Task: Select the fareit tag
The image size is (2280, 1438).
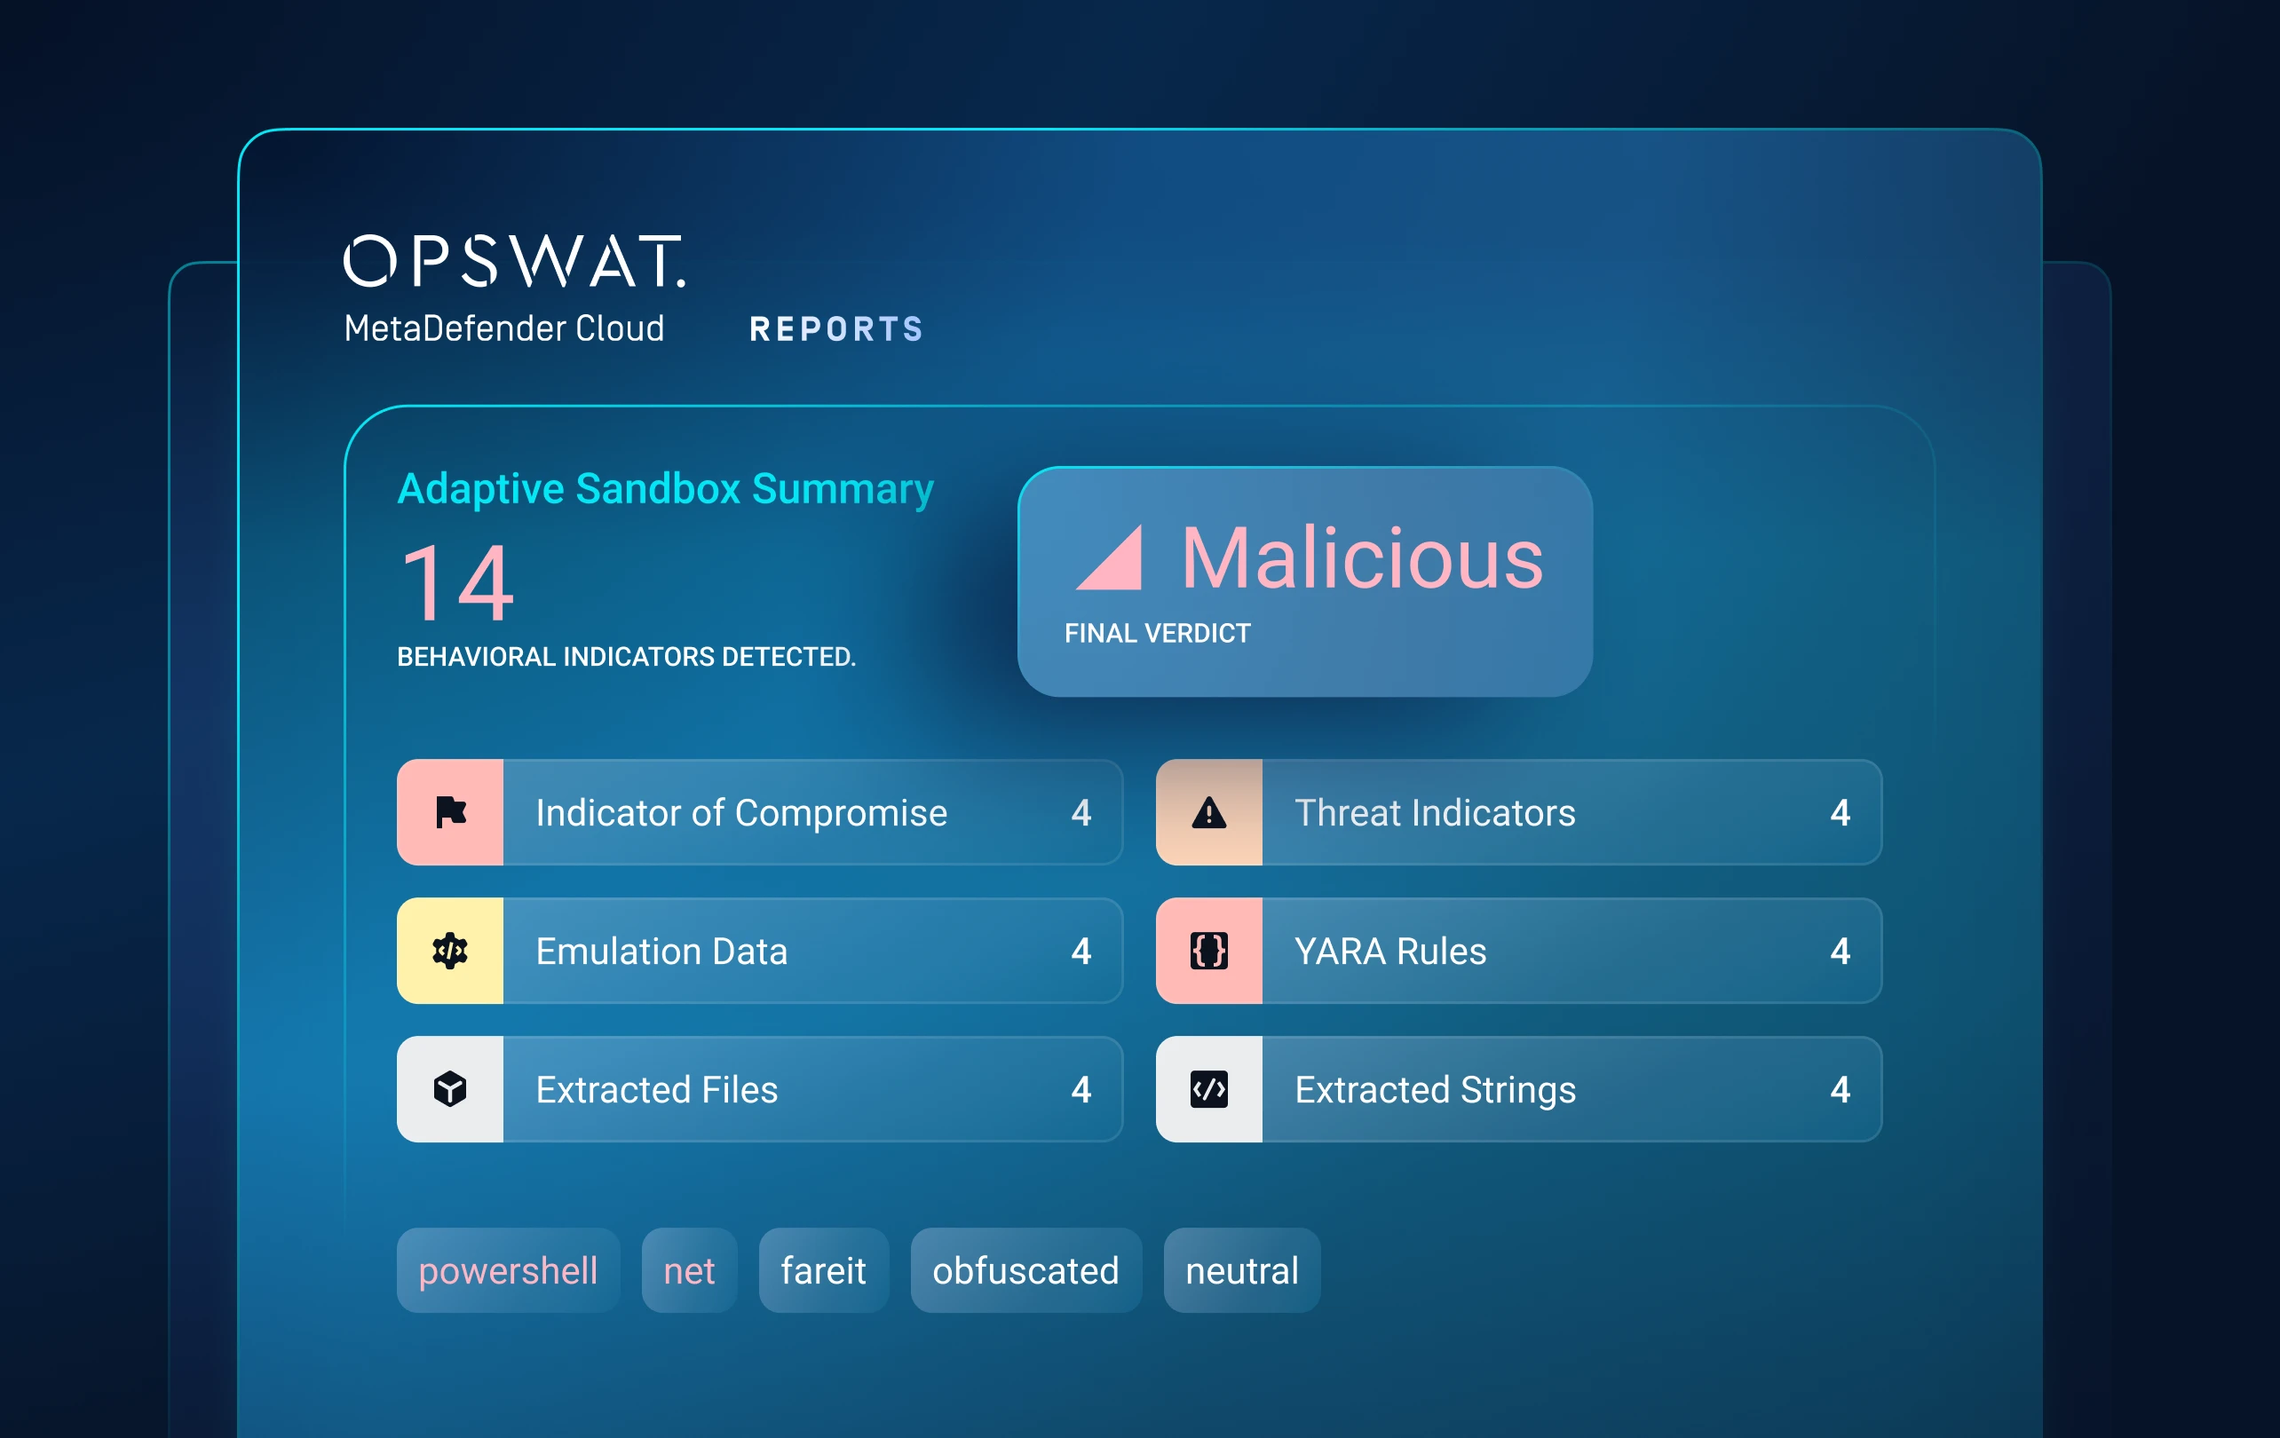Action: (x=823, y=1270)
